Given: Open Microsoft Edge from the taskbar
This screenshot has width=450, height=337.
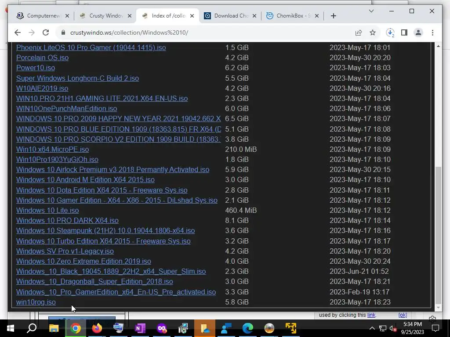Looking at the screenshot, I should coord(248,328).
